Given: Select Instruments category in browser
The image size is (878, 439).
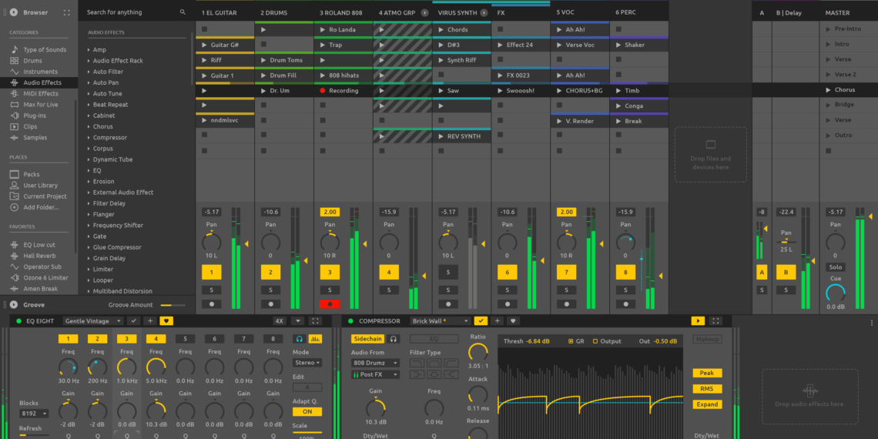Looking at the screenshot, I should click(x=40, y=72).
